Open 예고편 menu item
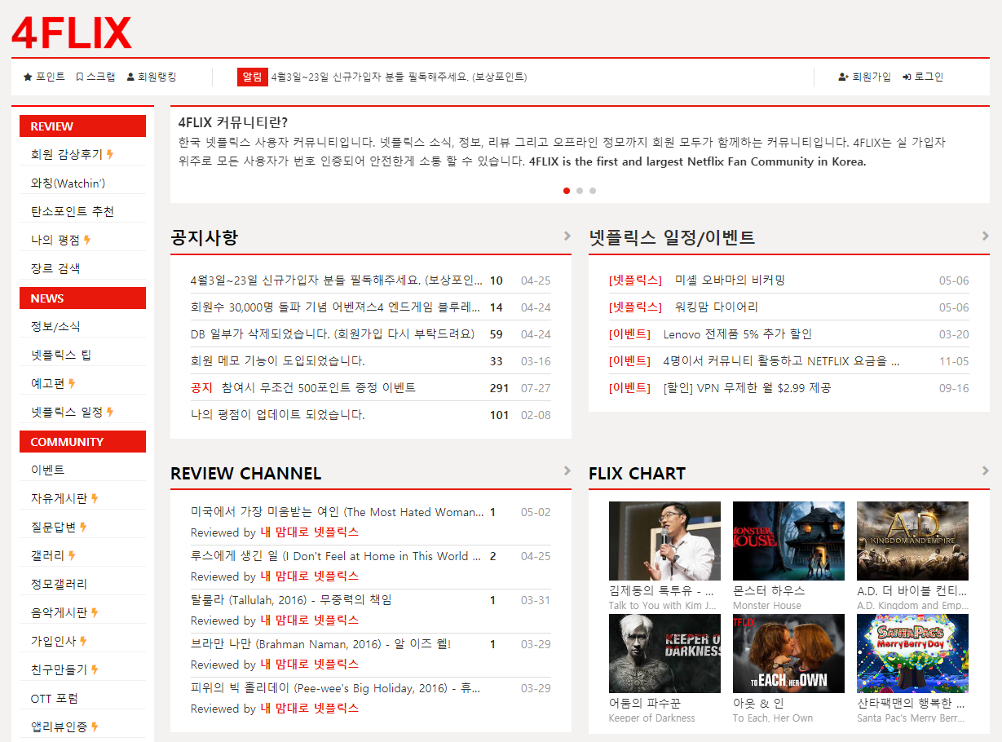This screenshot has height=742, width=1002. (53, 383)
